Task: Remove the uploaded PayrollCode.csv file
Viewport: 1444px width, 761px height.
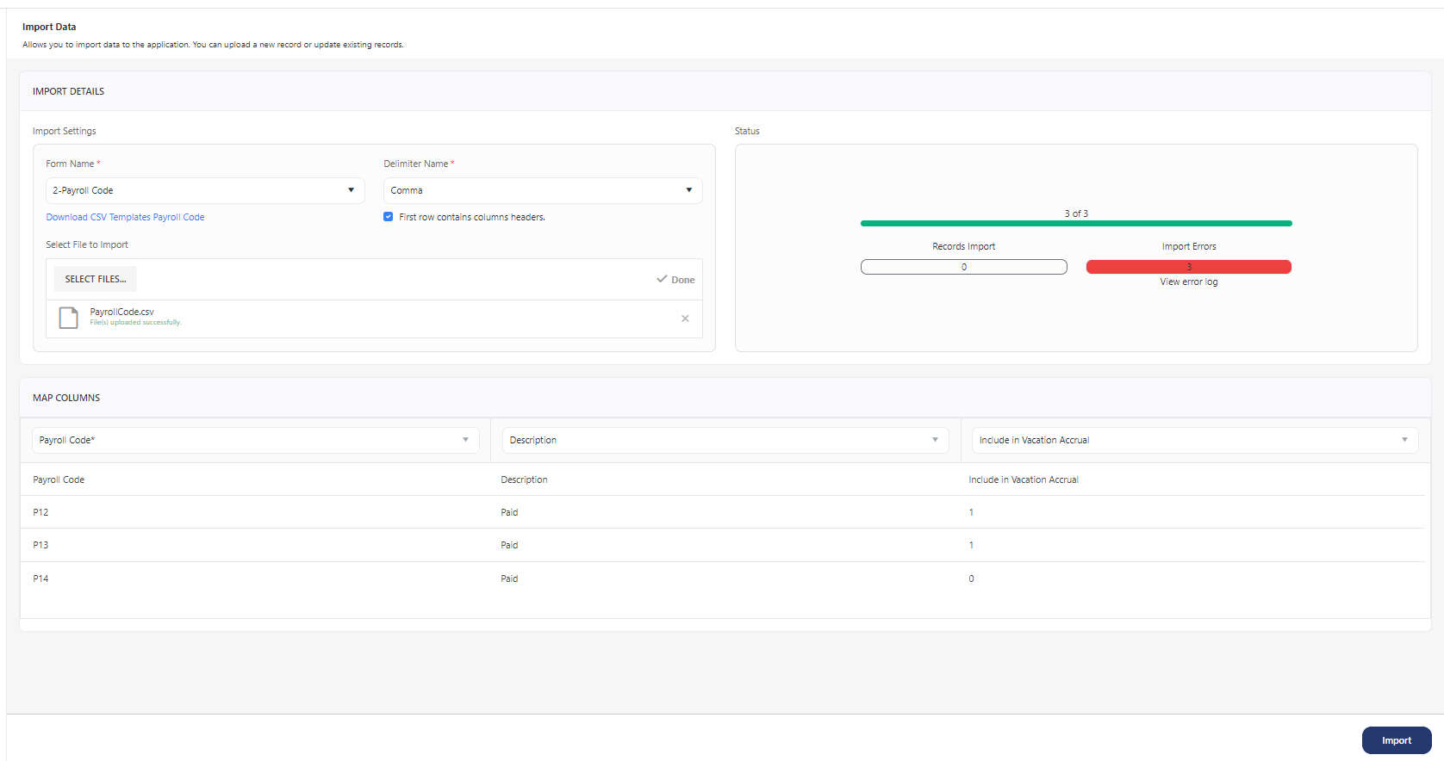Action: pyautogui.click(x=685, y=319)
